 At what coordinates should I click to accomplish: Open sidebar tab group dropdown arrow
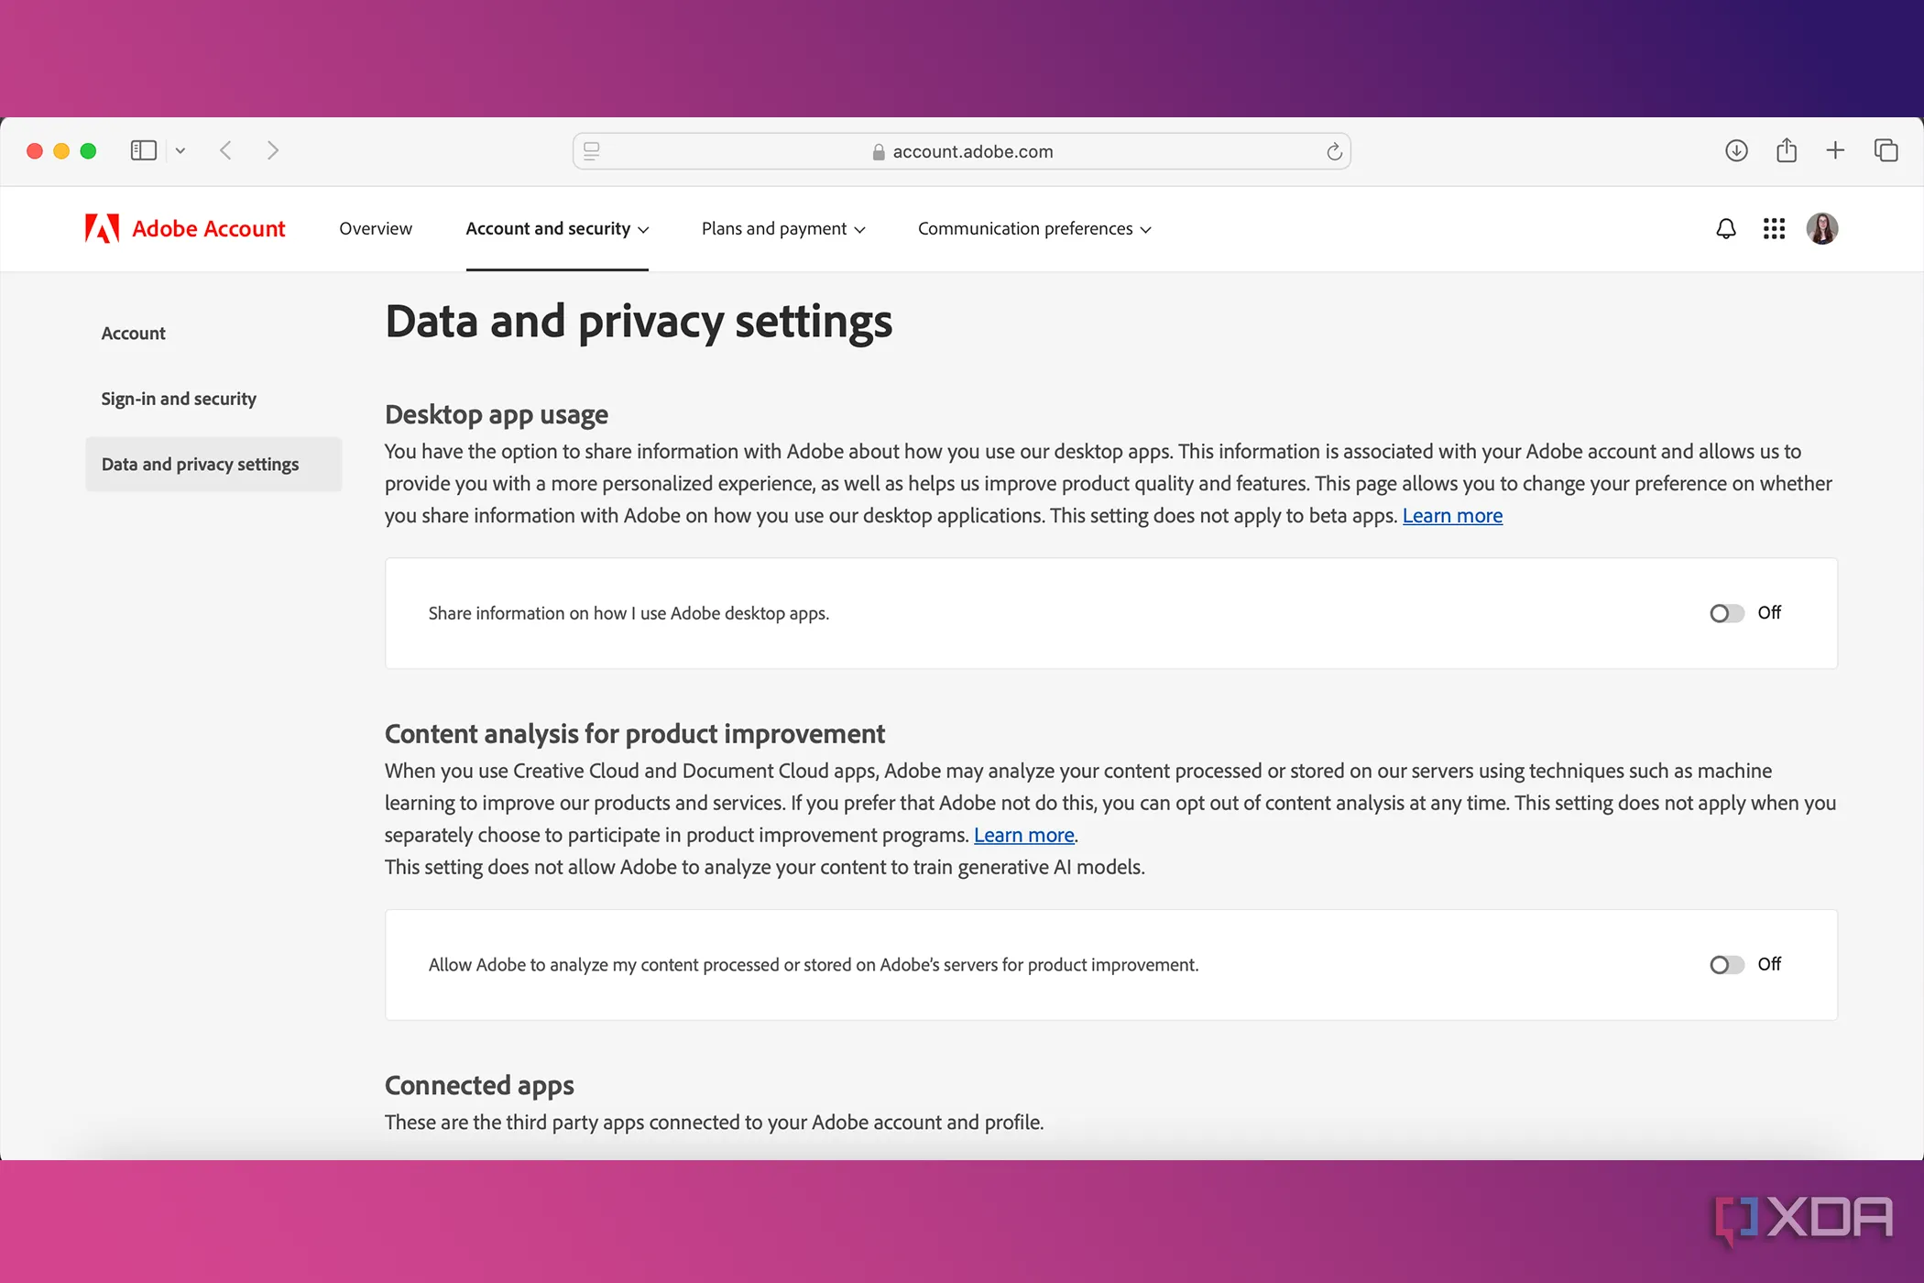tap(180, 151)
